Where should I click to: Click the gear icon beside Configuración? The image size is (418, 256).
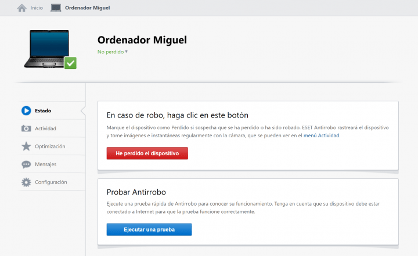click(26, 182)
